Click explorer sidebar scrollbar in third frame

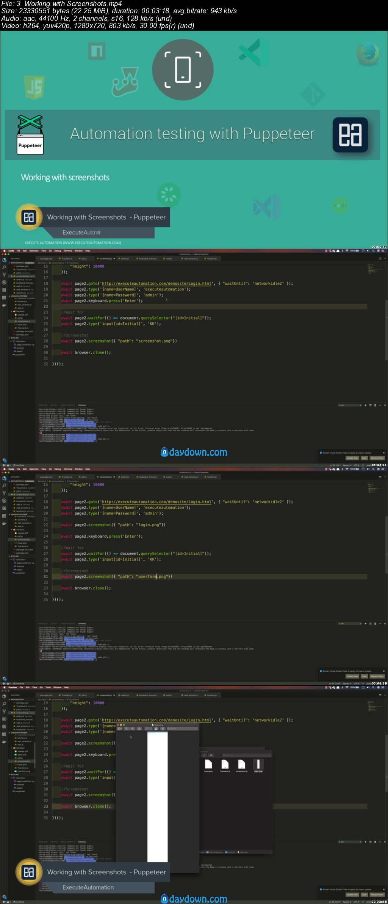click(x=34, y=756)
